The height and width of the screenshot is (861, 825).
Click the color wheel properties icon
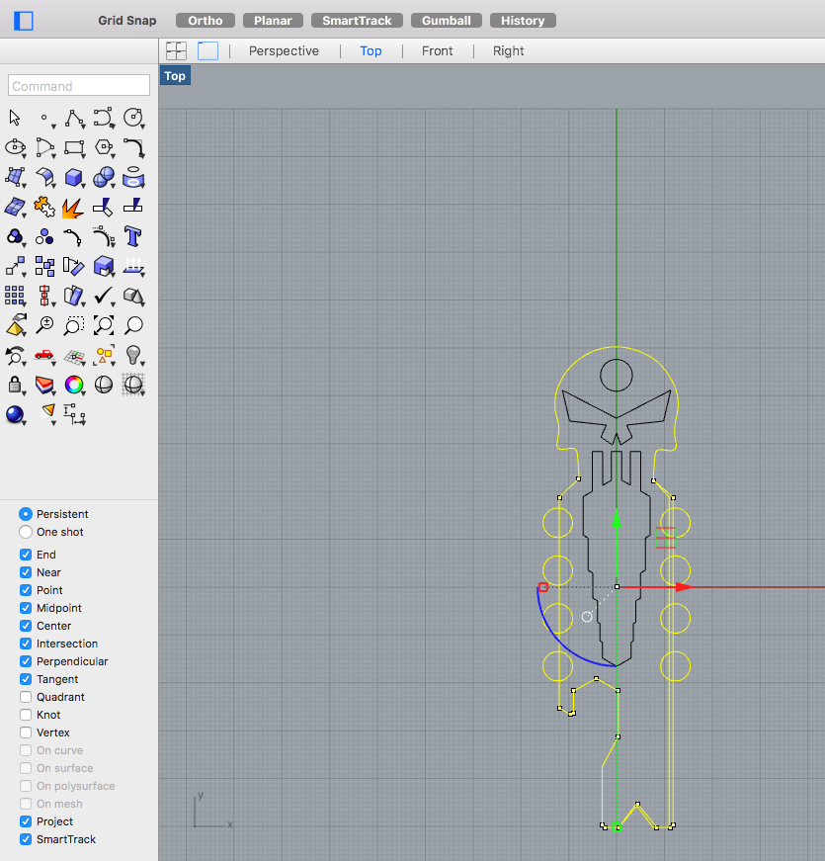pos(74,385)
